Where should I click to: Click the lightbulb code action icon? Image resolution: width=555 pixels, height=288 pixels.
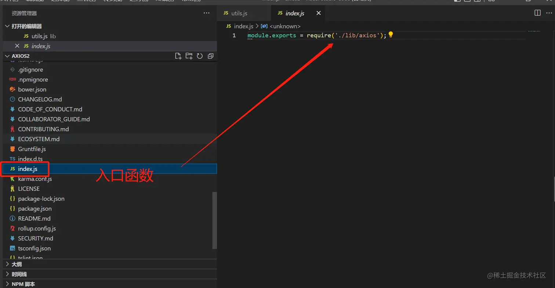pos(391,35)
